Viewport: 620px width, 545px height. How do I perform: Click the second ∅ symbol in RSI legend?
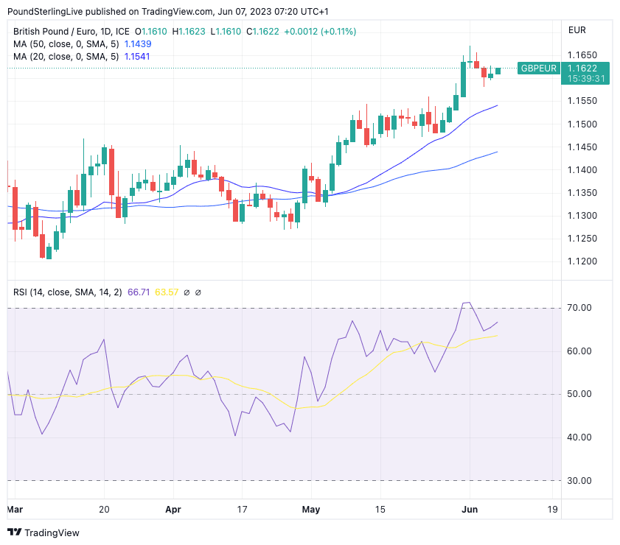[198, 292]
